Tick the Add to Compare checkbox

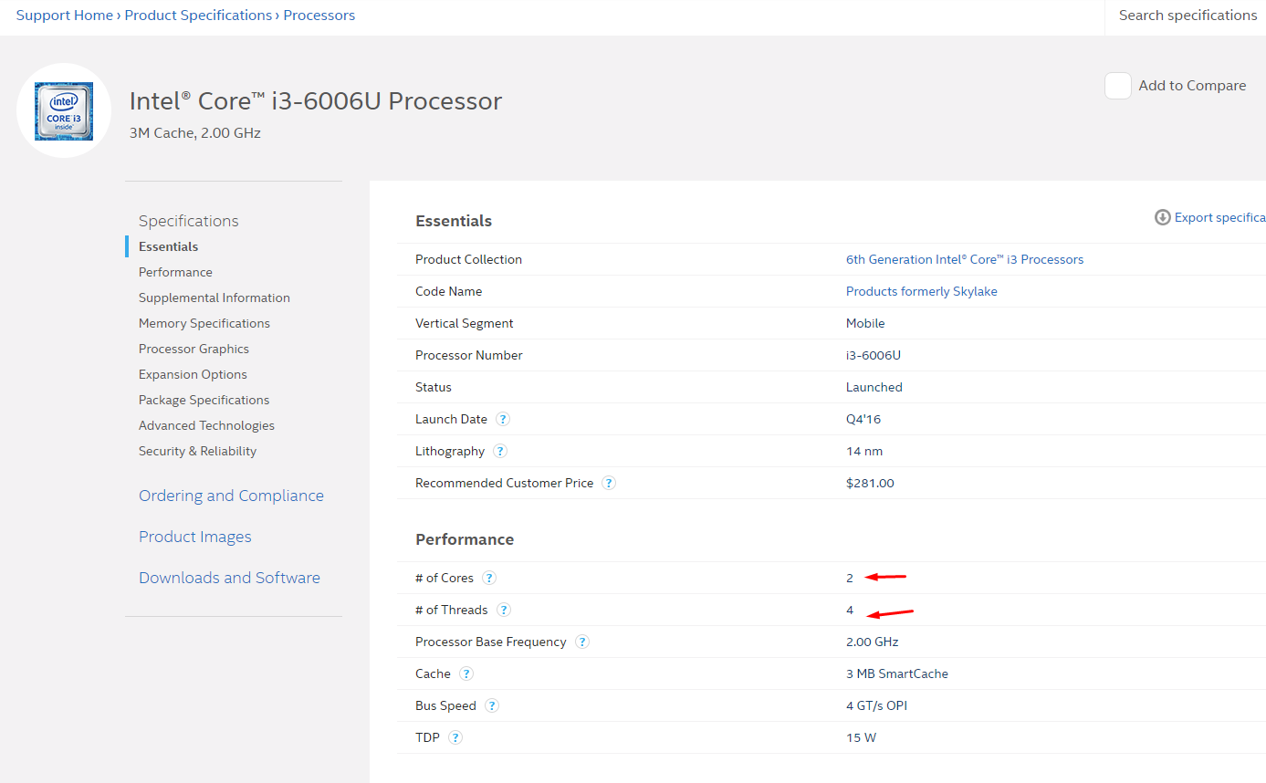1118,86
